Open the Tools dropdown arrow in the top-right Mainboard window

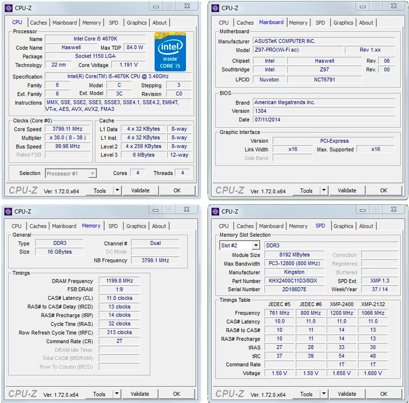(x=324, y=190)
